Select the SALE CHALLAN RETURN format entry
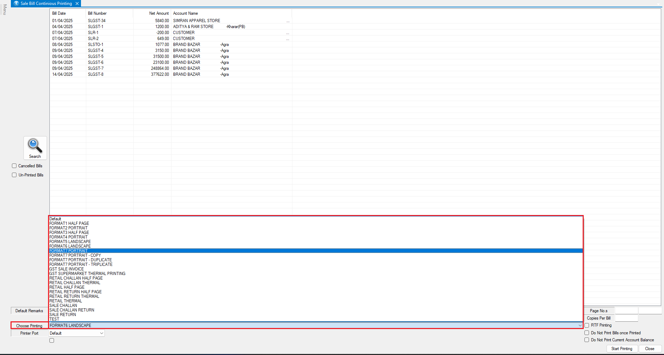This screenshot has width=664, height=355. coord(72,310)
